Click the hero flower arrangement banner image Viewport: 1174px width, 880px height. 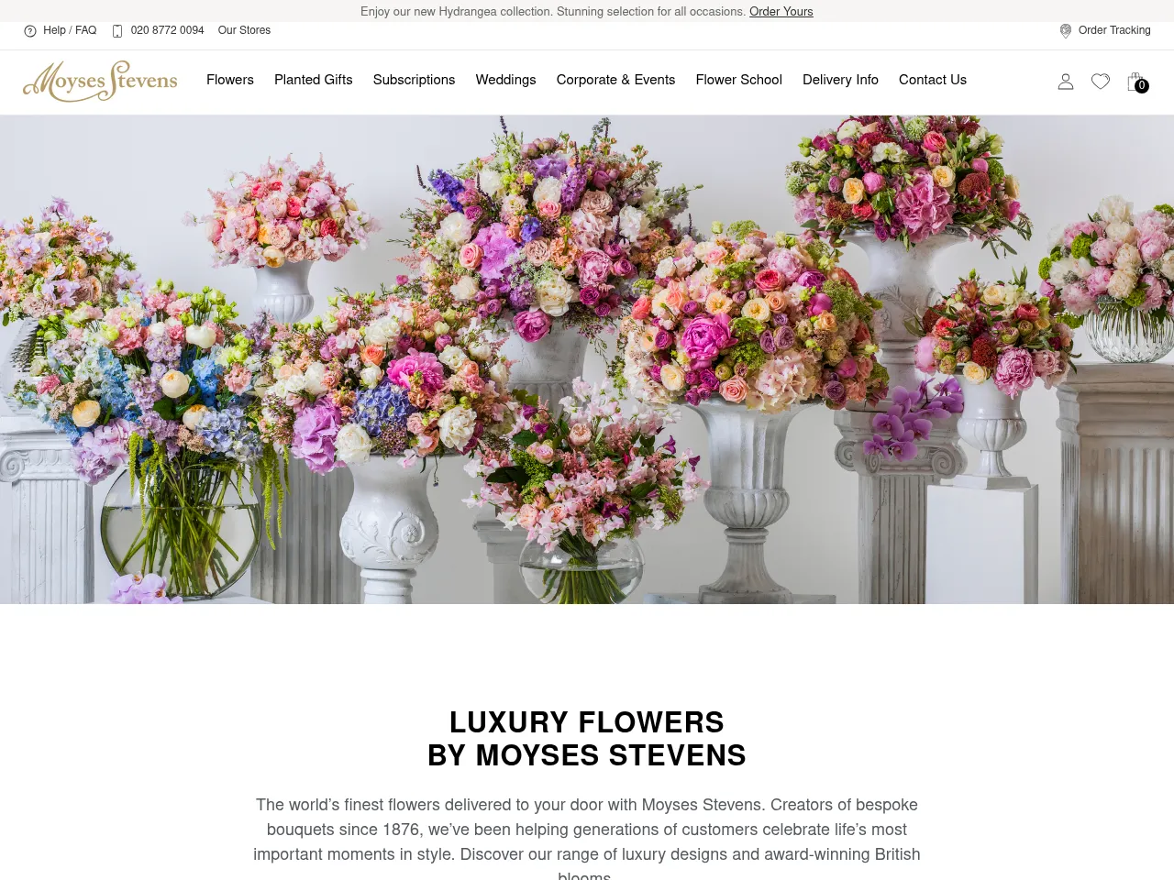[x=587, y=359]
